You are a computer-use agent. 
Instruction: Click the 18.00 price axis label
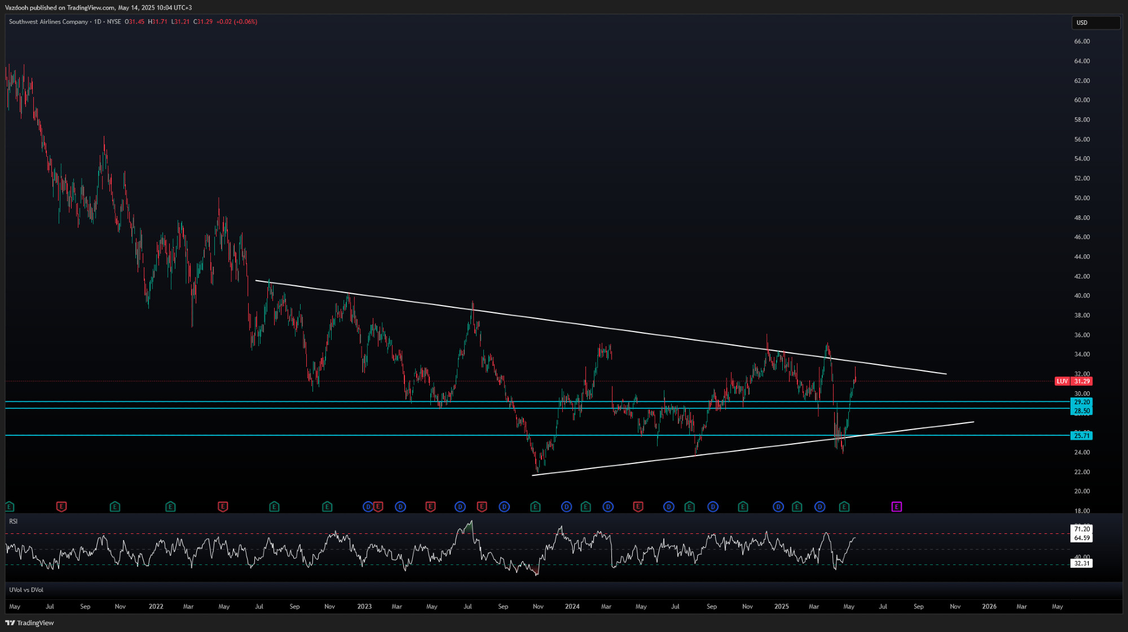tap(1082, 511)
